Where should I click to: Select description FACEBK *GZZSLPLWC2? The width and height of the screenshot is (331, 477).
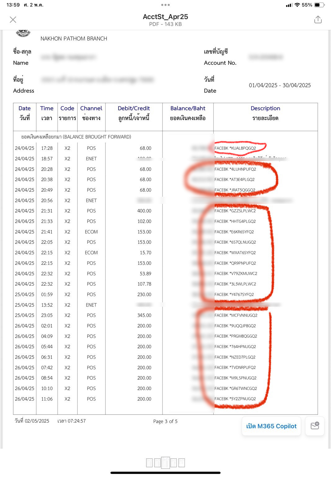235,211
